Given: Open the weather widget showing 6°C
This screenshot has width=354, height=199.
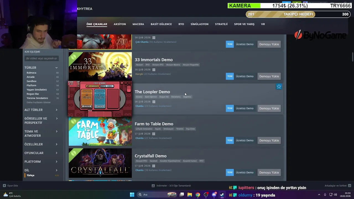Looking at the screenshot, I should pyautogui.click(x=12, y=195).
